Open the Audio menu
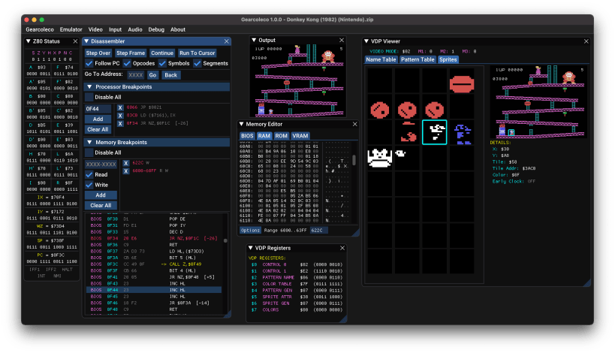 [x=135, y=29]
